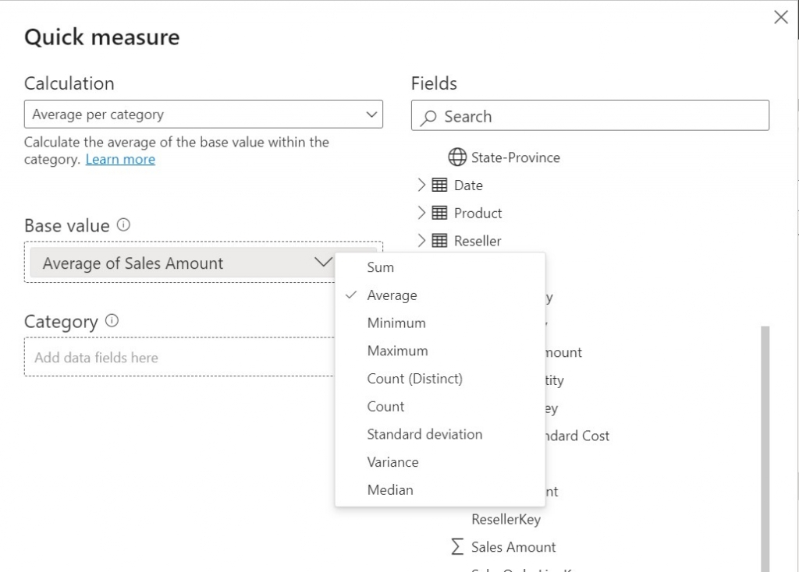Image resolution: width=799 pixels, height=572 pixels.
Task: Open the Learn more link
Action: tap(120, 160)
